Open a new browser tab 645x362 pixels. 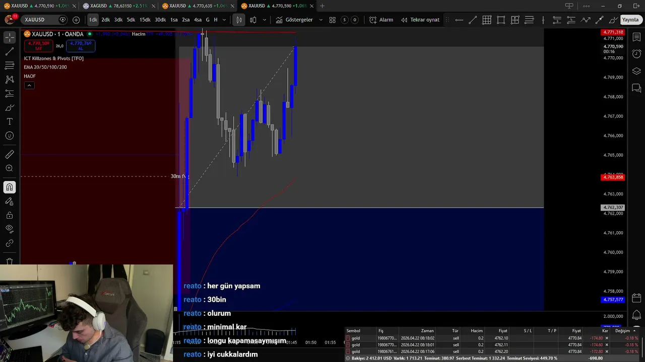coord(322,6)
